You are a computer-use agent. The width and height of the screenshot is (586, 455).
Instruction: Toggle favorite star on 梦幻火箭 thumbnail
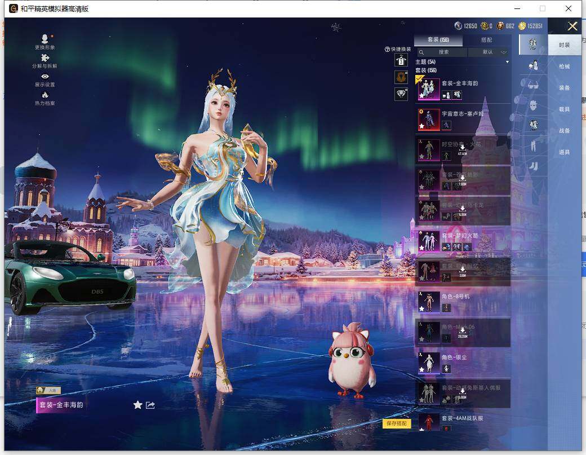[x=421, y=248]
